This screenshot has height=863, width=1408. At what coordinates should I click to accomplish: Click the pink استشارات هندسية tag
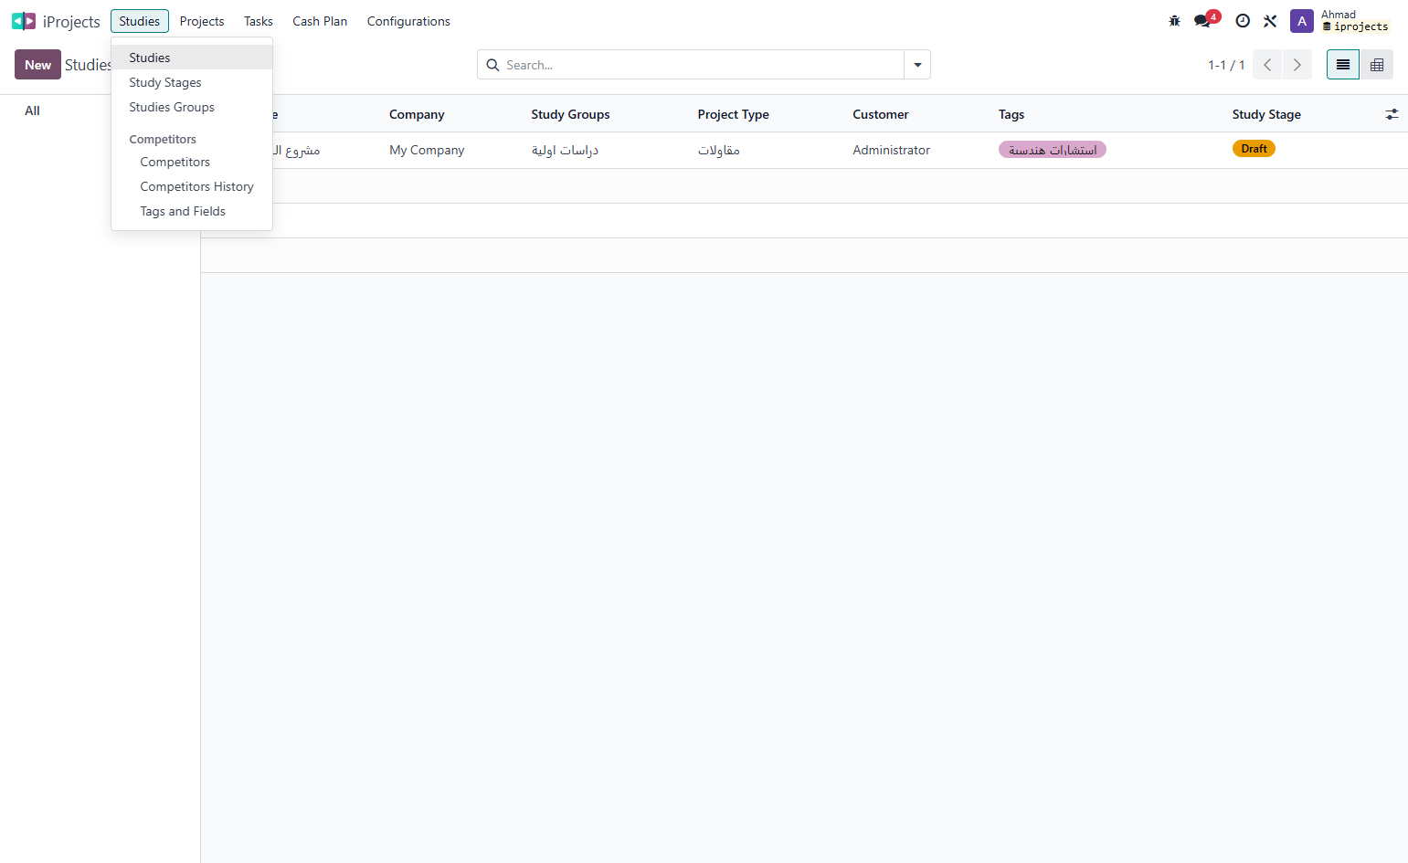1053,150
